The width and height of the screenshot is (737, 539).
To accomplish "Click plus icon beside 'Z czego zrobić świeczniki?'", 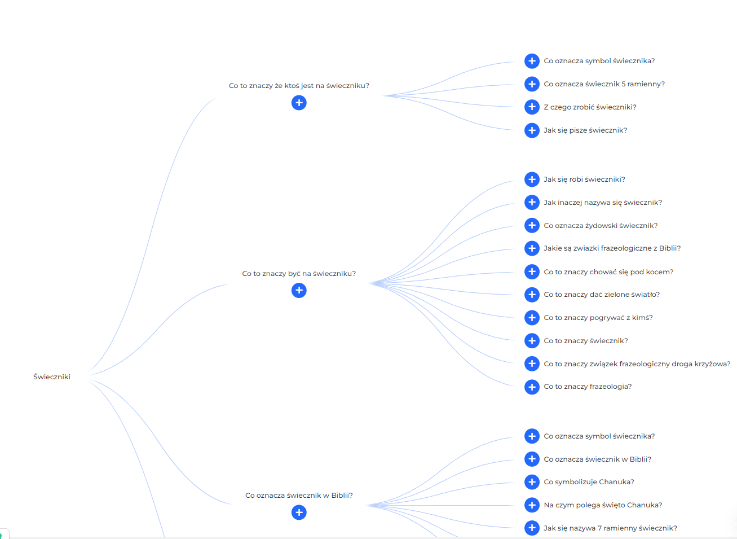I will [532, 107].
